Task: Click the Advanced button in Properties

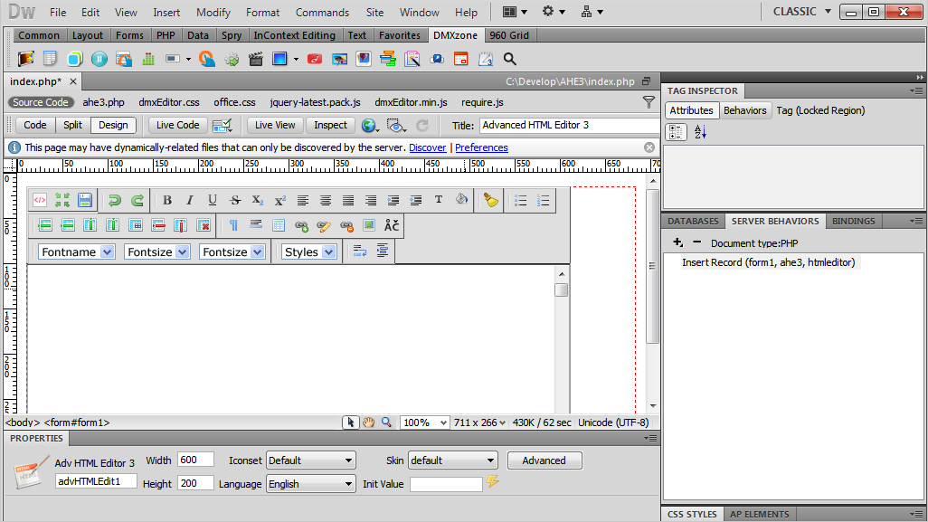Action: pos(544,460)
